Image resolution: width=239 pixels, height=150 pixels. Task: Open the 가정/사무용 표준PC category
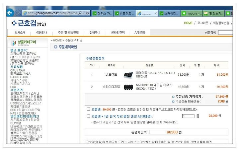tap(23, 54)
